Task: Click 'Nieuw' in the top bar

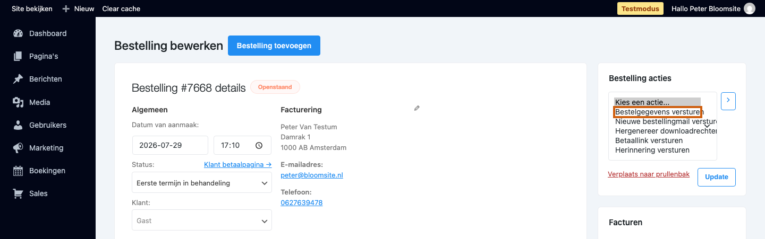Action: (84, 8)
